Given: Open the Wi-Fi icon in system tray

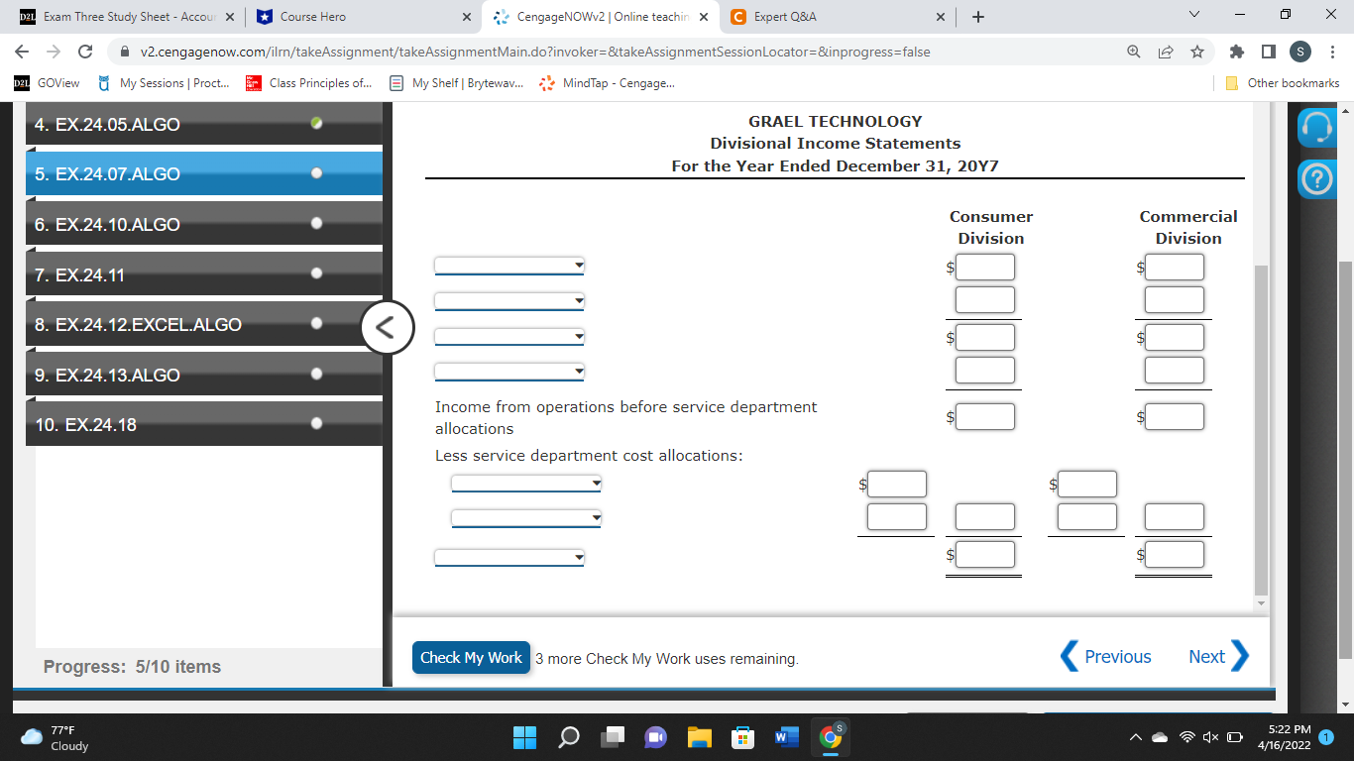Looking at the screenshot, I should [x=1186, y=737].
